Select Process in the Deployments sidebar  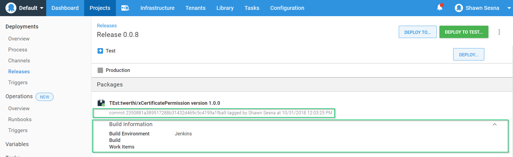pyautogui.click(x=18, y=50)
